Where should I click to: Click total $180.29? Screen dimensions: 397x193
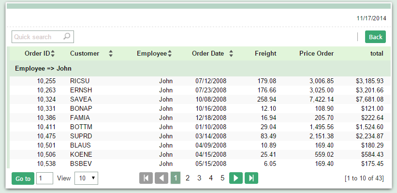point(372,146)
